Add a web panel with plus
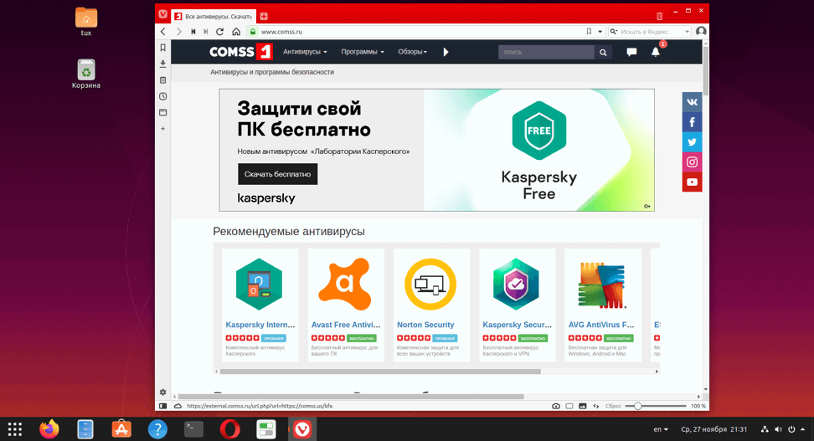This screenshot has width=814, height=441. [x=163, y=129]
